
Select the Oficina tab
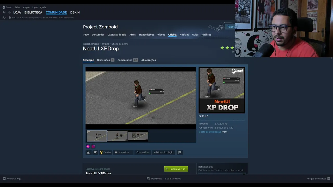point(172,35)
